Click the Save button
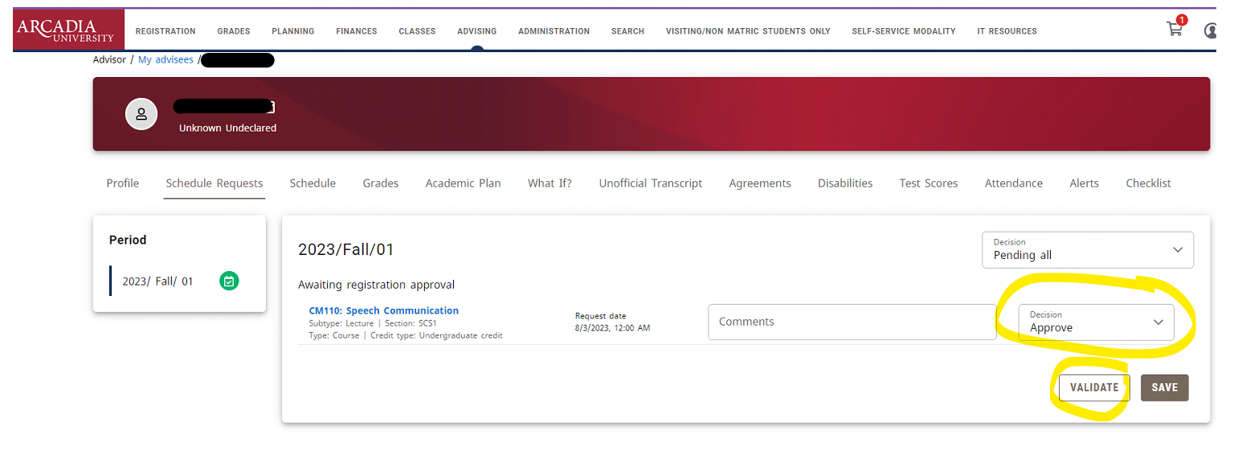Viewport: 1234px width, 453px height. click(1164, 387)
